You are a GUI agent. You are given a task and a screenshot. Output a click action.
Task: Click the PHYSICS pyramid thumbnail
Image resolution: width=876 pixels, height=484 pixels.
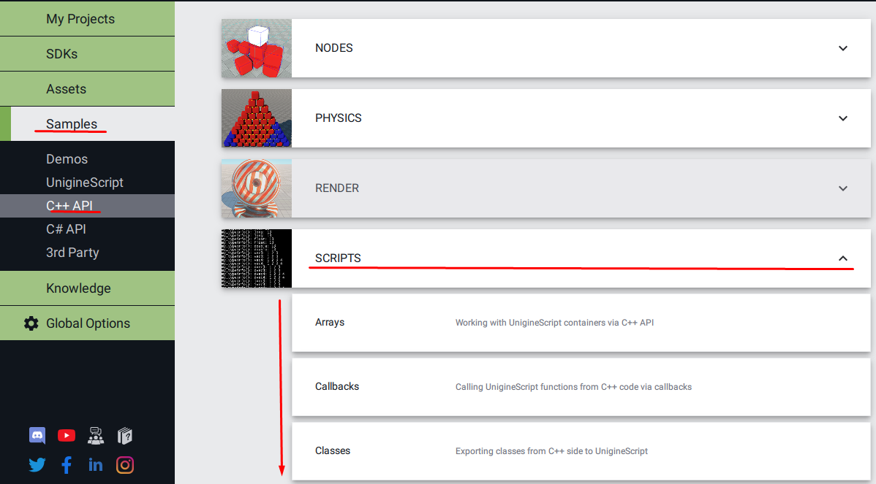[x=256, y=118]
